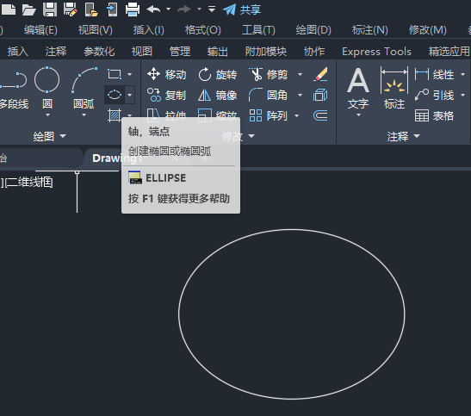Open the 修改(M) menu

coord(427,30)
